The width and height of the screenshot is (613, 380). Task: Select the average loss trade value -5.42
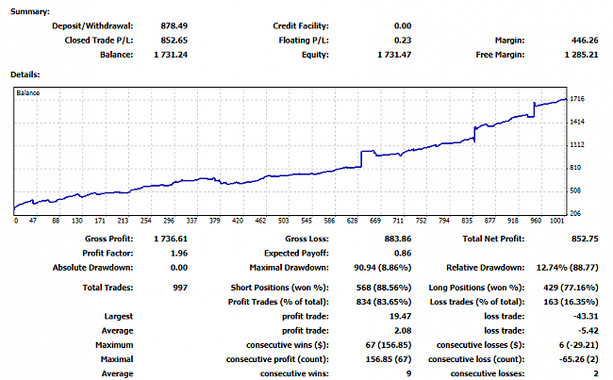[x=588, y=331]
